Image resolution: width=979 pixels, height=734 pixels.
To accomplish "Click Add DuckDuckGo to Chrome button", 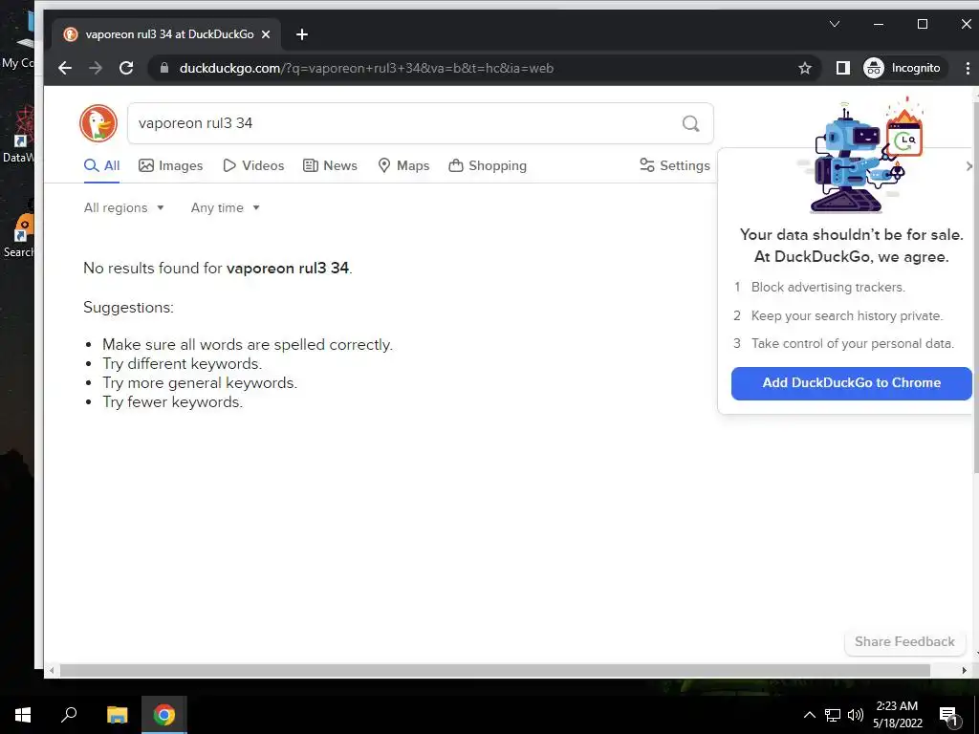I will (x=851, y=382).
